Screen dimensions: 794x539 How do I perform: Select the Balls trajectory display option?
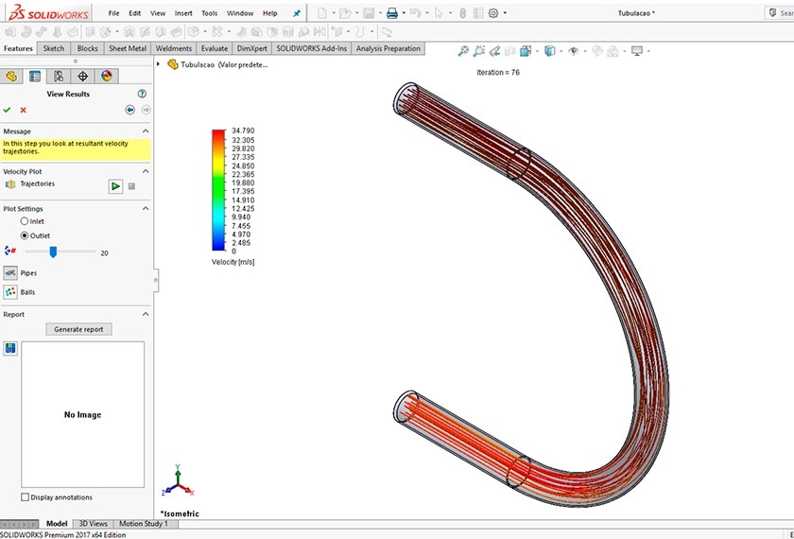tap(10, 292)
